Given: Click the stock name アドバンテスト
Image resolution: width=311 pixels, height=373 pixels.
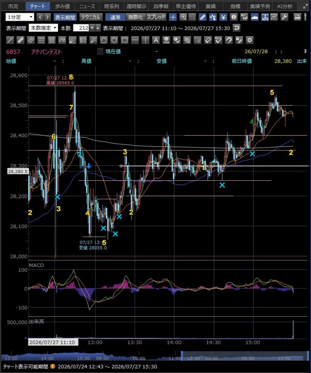Looking at the screenshot, I should tap(47, 52).
